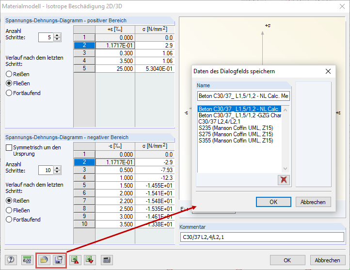
Task: Save dialog data floppy disk icon
Action: point(59,260)
